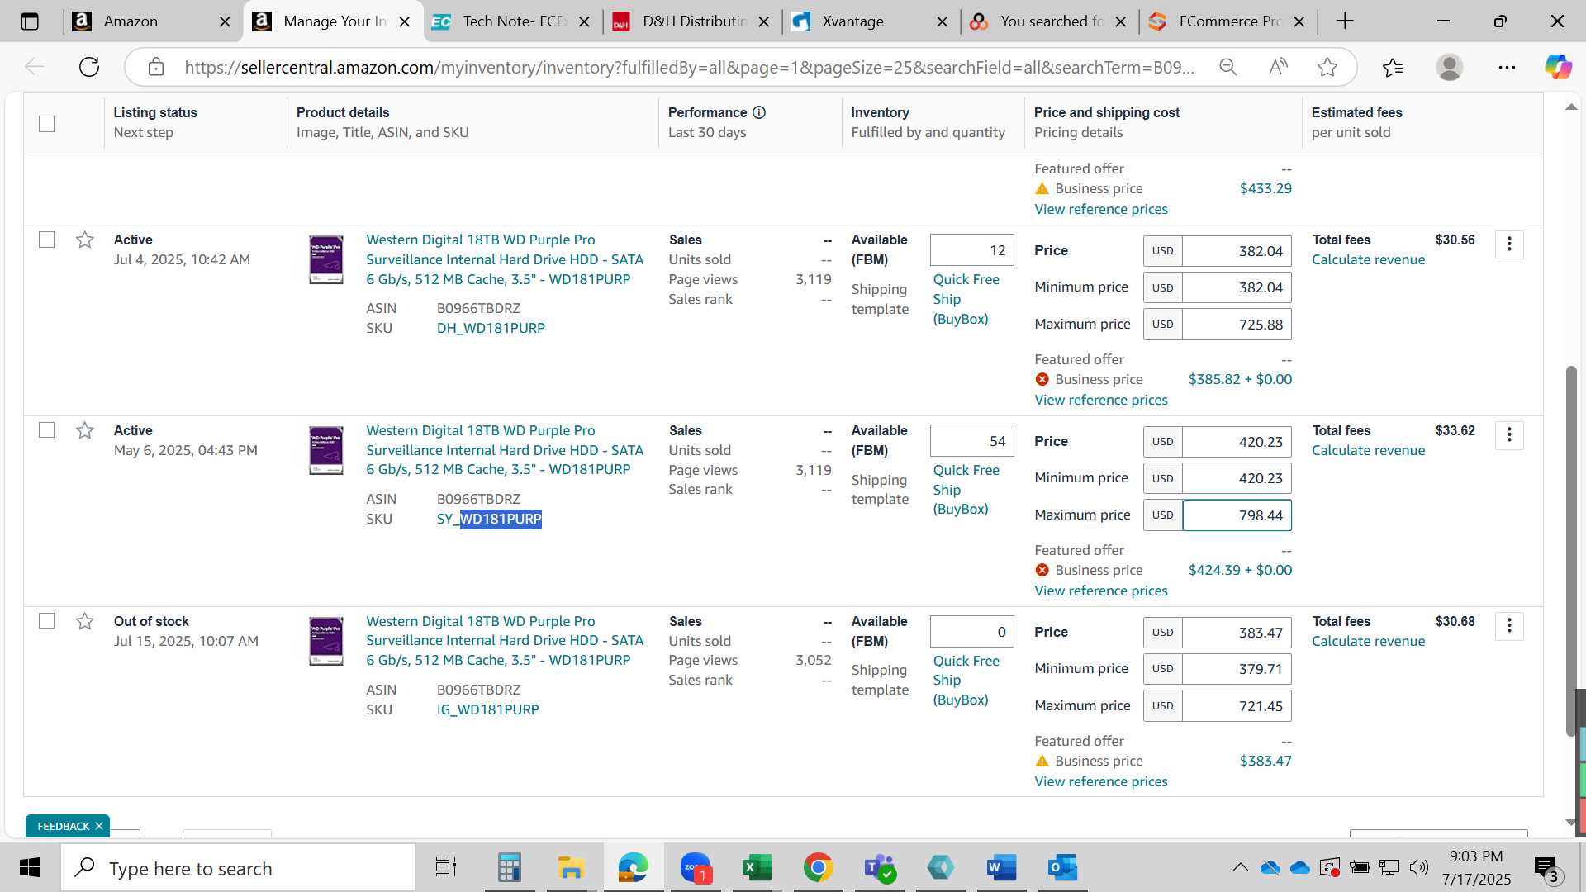This screenshot has width=1586, height=892.
Task: Open actions menu for IG_WD181PURP row
Action: coord(1509,626)
